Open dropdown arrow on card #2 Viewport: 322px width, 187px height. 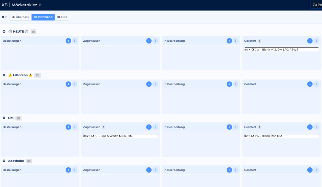(x=249, y=136)
